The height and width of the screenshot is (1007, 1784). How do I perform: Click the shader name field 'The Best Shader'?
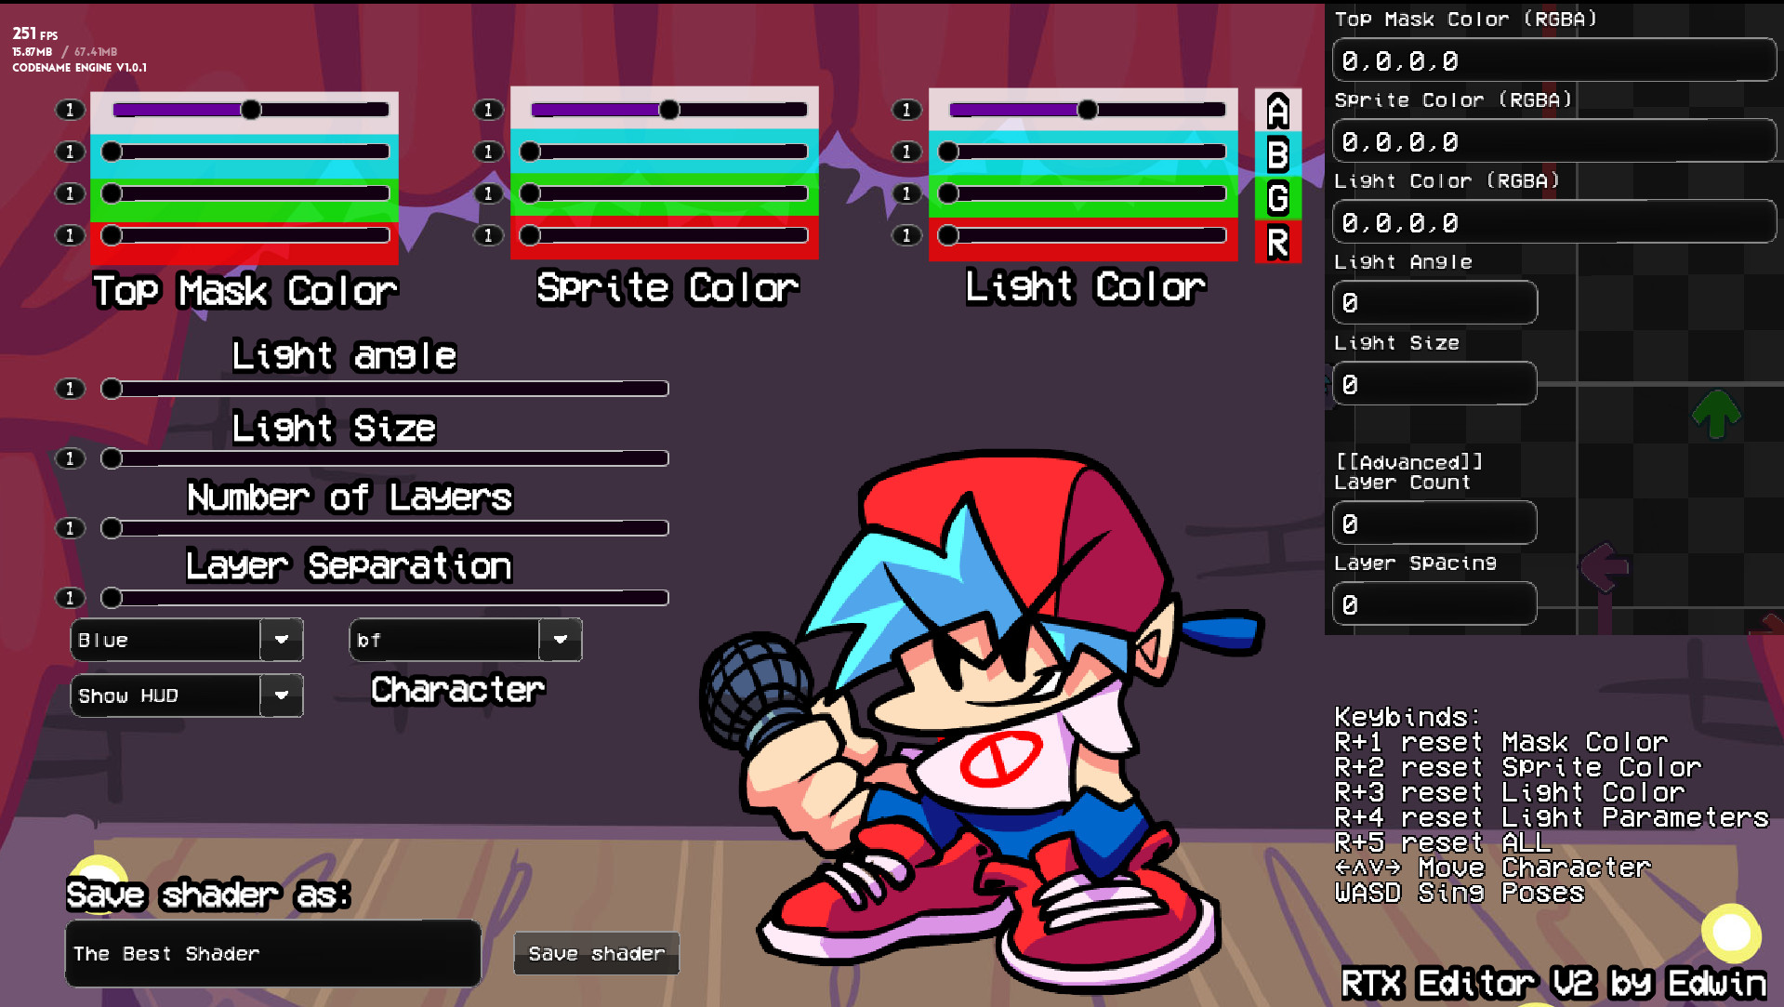point(273,953)
